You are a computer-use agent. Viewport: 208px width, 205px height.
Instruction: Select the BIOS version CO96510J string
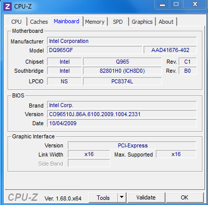pyautogui.click(x=122, y=114)
